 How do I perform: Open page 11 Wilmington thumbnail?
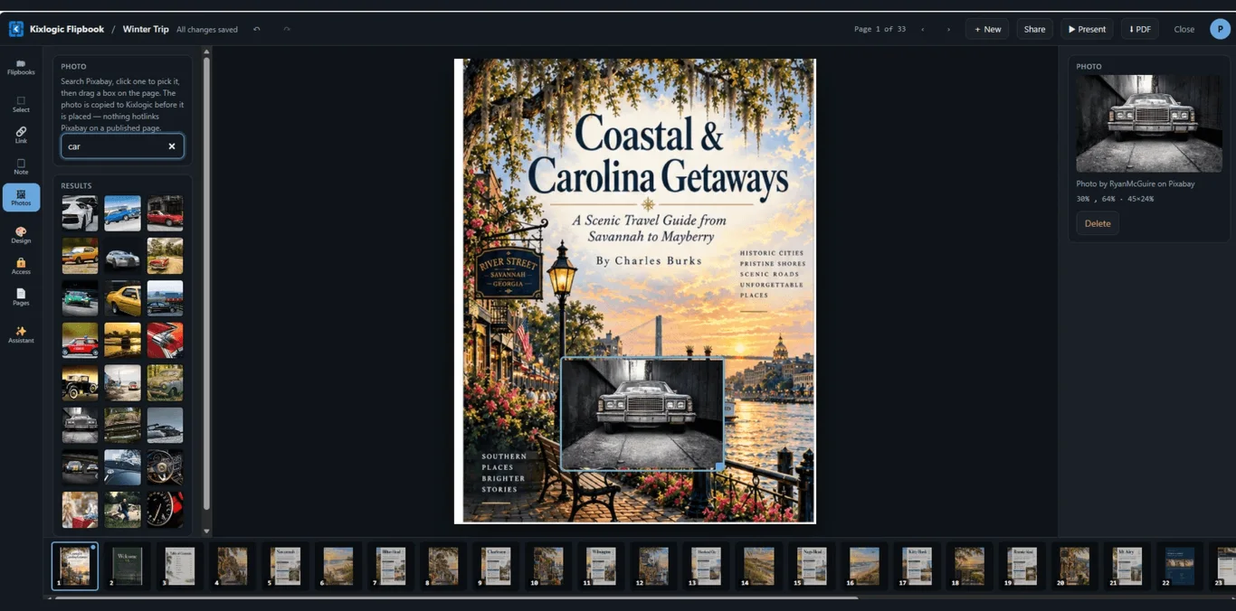coord(600,567)
